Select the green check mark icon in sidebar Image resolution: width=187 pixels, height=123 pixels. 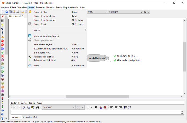click(2, 52)
